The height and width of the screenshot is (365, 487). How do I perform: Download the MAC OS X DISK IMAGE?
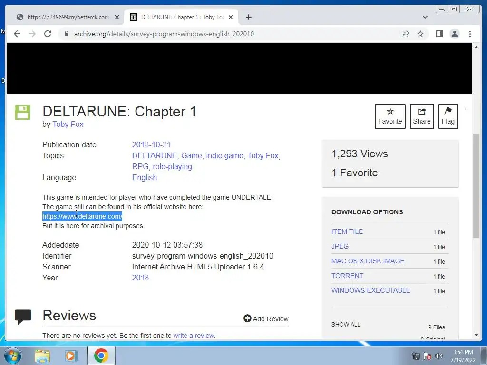(368, 261)
